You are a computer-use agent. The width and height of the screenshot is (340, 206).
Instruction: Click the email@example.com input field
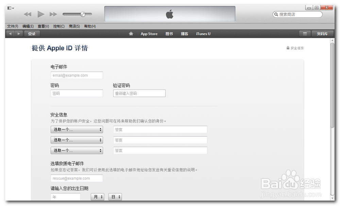[77, 75]
